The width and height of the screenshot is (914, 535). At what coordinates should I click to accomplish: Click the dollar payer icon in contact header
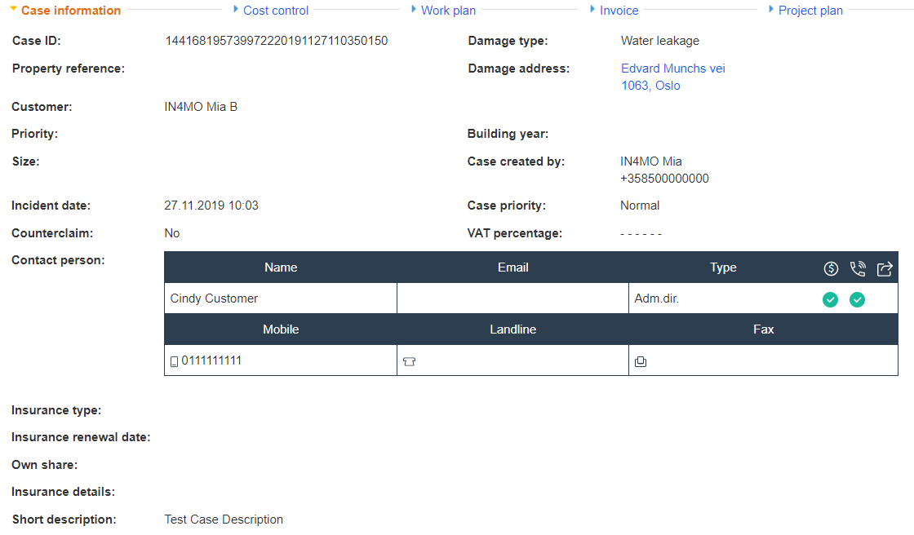point(831,268)
